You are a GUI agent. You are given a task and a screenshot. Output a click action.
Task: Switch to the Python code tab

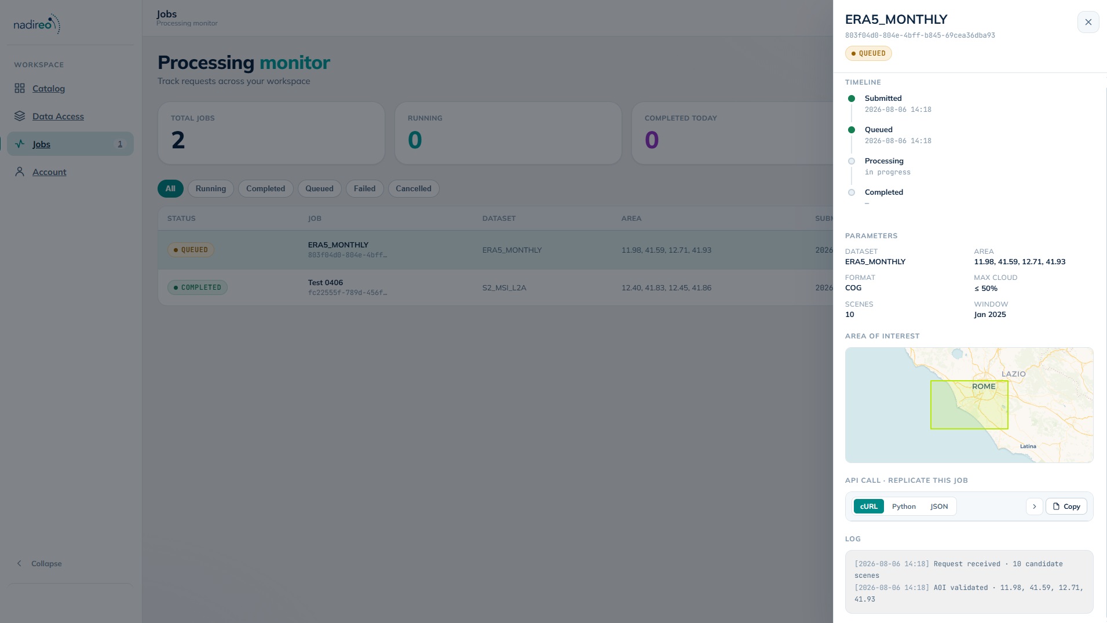(904, 507)
